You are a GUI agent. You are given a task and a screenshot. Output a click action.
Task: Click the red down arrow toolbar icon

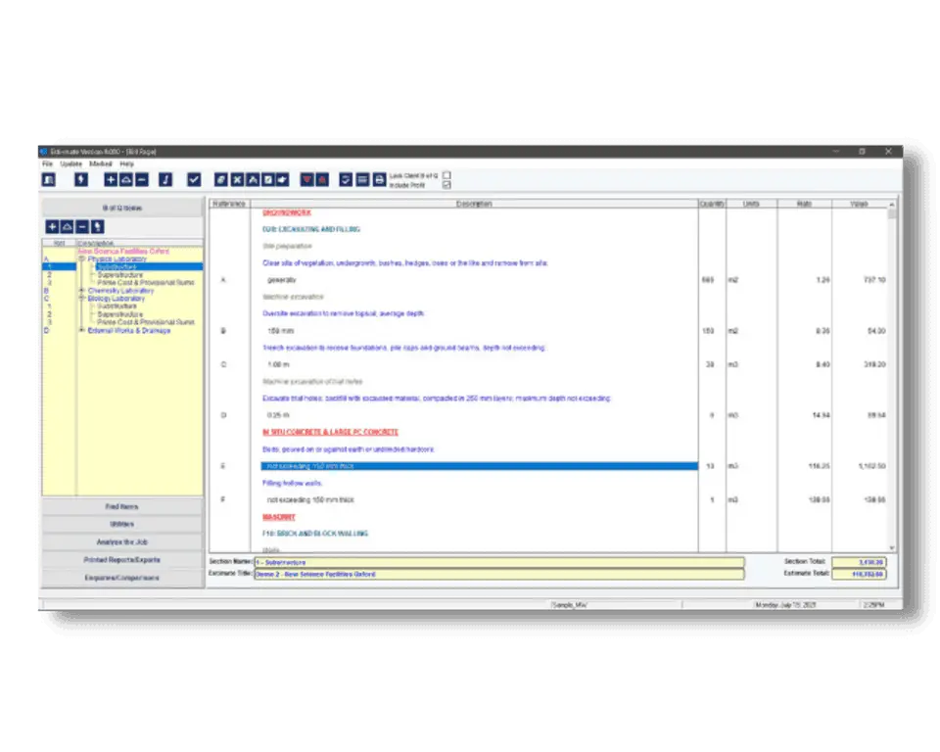pyautogui.click(x=306, y=180)
